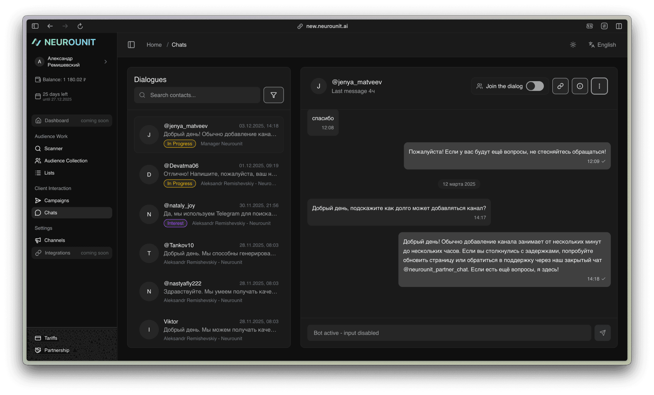Open the Tariffs page
Viewport: 654px width, 395px height.
pos(50,338)
